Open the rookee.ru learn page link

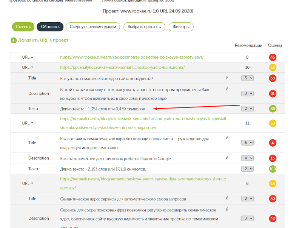[132, 57]
